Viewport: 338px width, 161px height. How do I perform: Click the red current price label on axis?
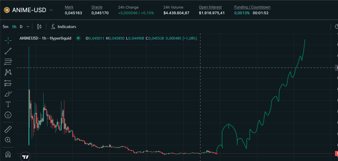(x=336, y=154)
